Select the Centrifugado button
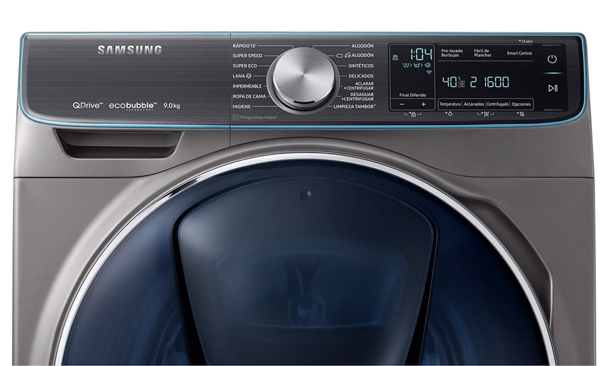The width and height of the screenshot is (606, 366). (x=498, y=104)
